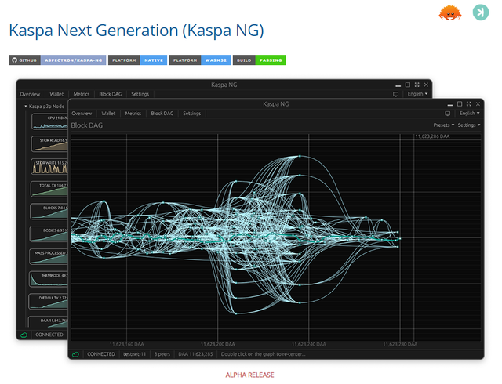
Task: Open the Kaspa Next Generation heading link
Action: [136, 31]
